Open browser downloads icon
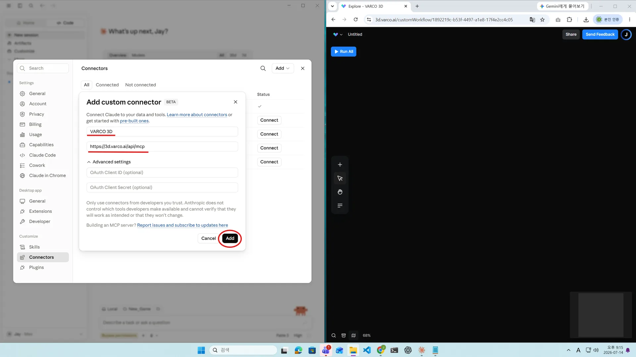Image resolution: width=636 pixels, height=357 pixels. 586,20
